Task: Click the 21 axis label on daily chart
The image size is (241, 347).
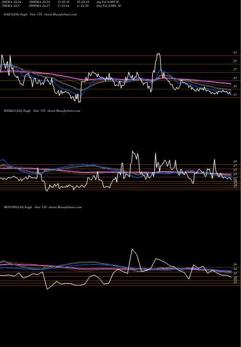Action: [235, 95]
